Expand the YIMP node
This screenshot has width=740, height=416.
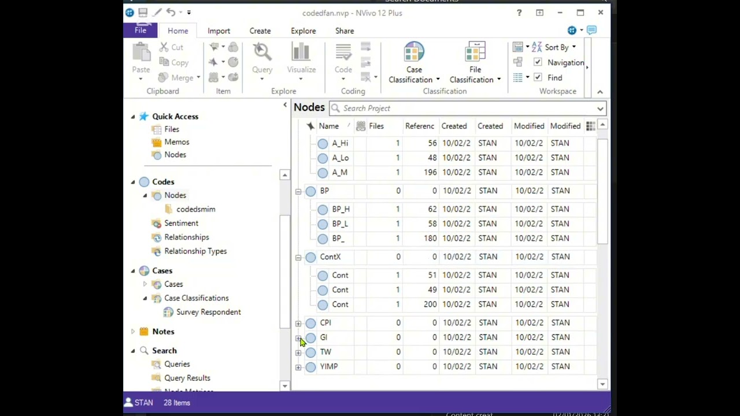pos(298,367)
